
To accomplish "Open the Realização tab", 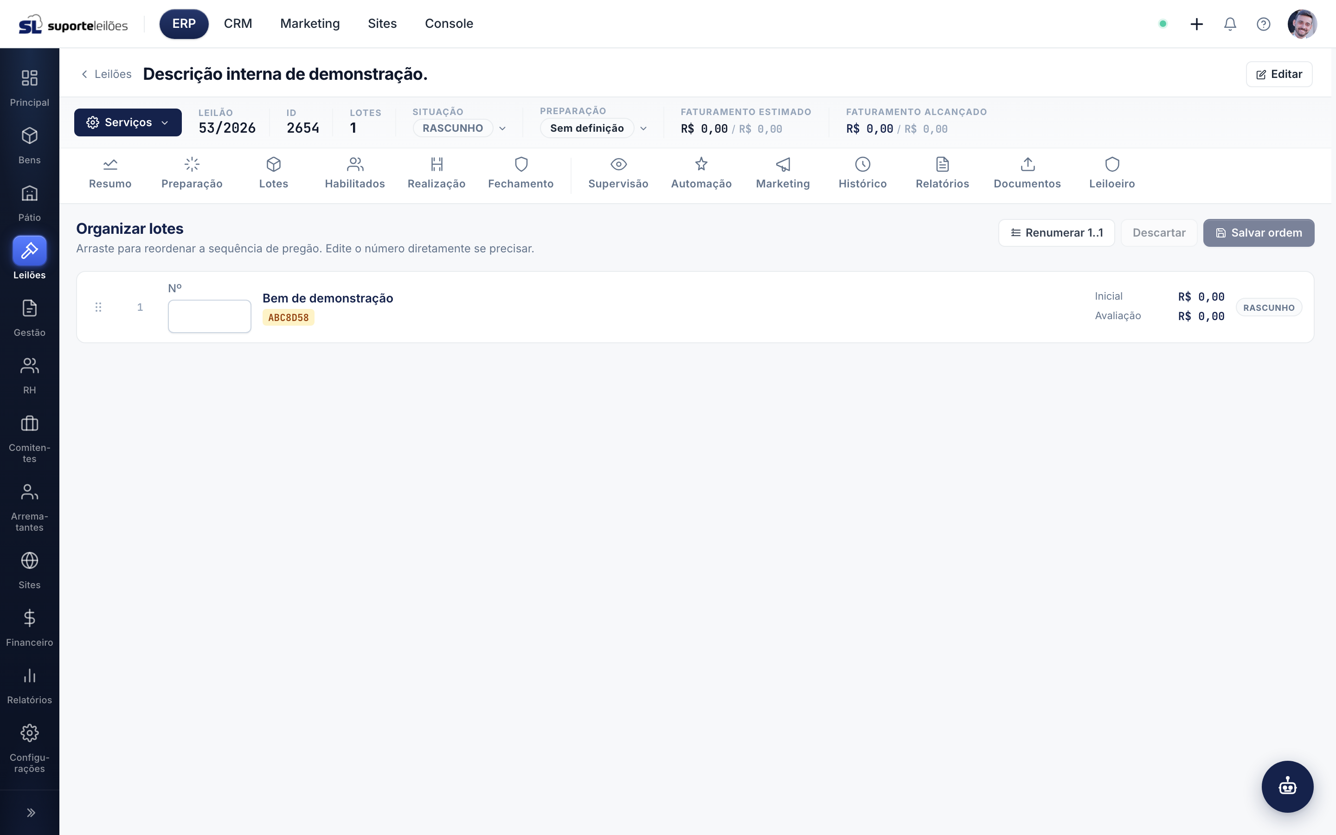I will coord(436,173).
